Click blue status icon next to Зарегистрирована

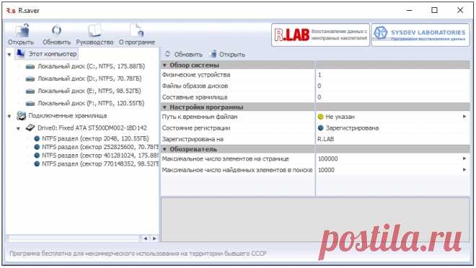(320, 128)
